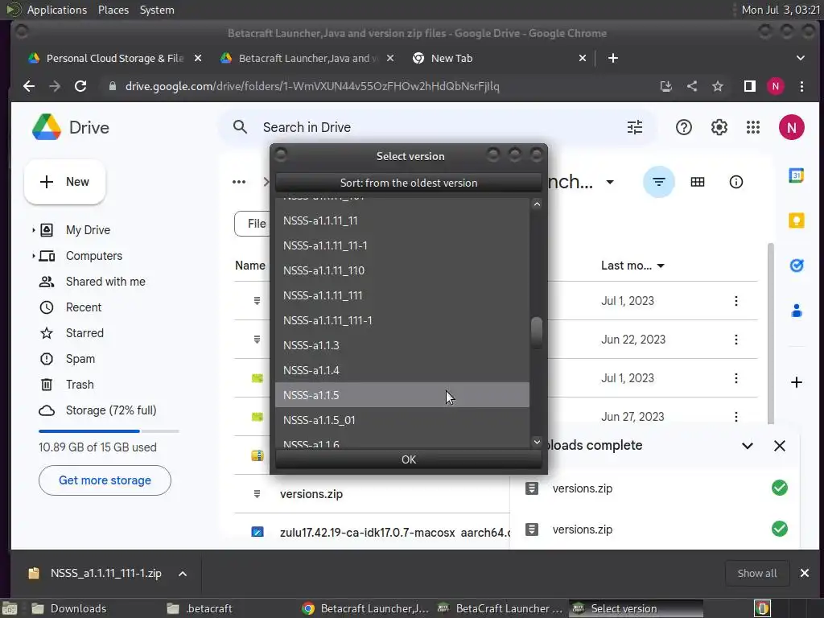Open Chrome three-dot menu
824x618 pixels.
801,86
